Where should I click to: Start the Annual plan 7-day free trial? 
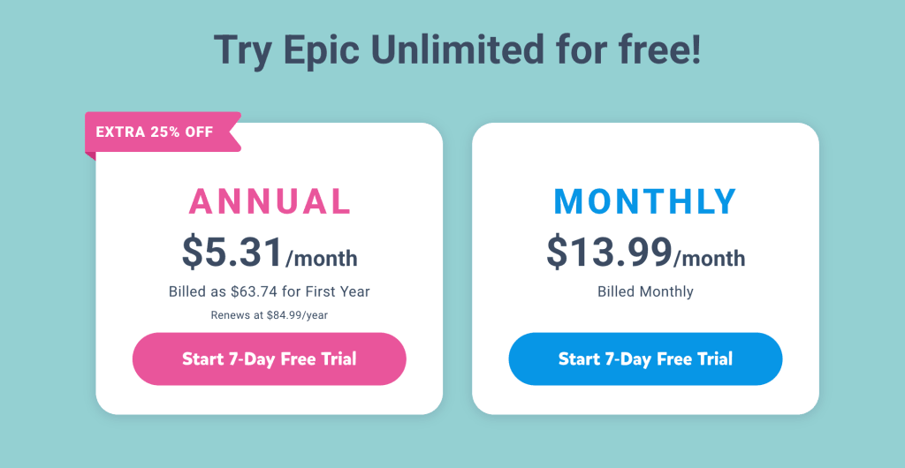tap(269, 359)
